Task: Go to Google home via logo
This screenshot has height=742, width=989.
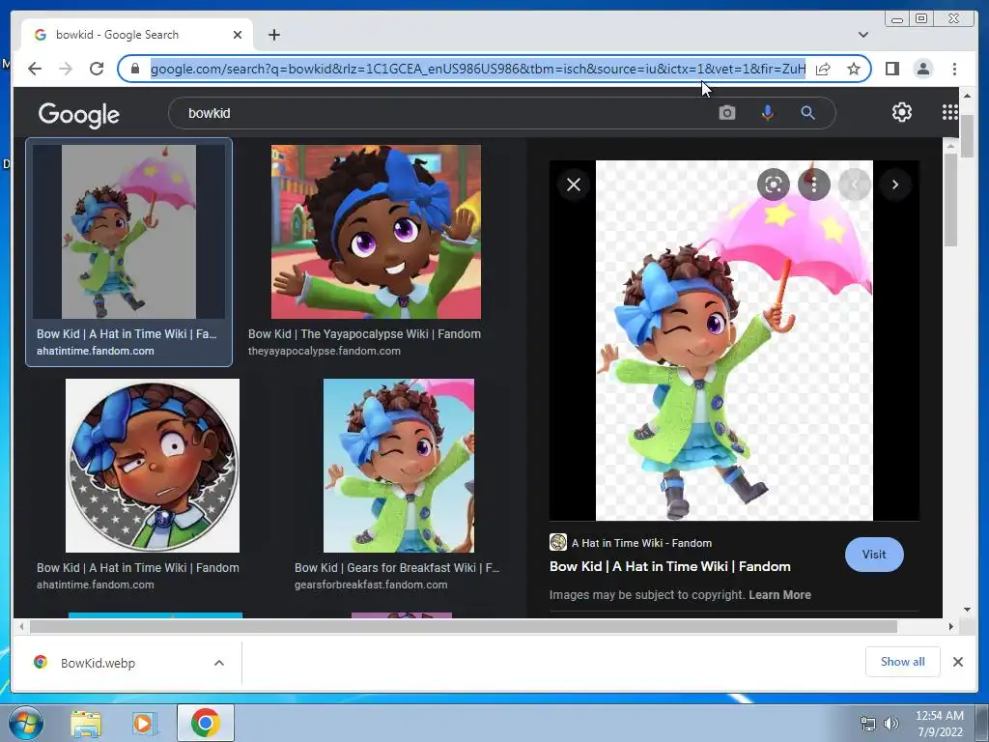Action: [x=79, y=114]
